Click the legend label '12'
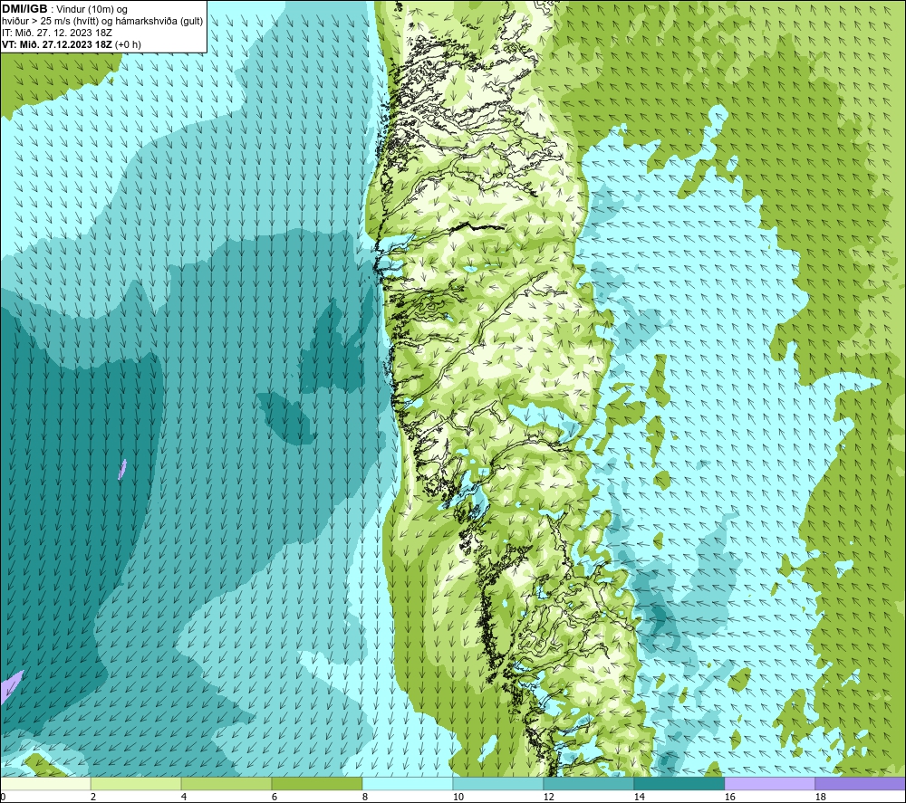The image size is (906, 803). point(548,797)
